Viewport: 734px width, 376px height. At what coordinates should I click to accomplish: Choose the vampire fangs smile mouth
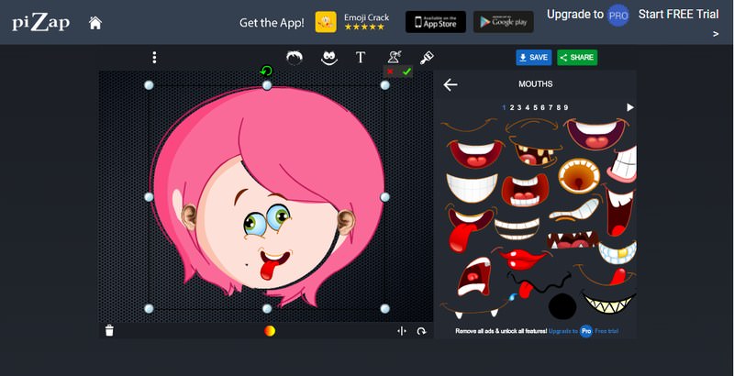pyautogui.click(x=475, y=310)
